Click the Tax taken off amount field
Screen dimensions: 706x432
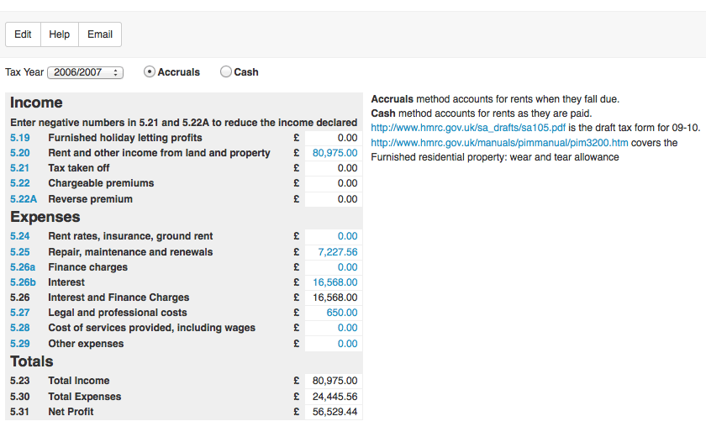point(333,168)
